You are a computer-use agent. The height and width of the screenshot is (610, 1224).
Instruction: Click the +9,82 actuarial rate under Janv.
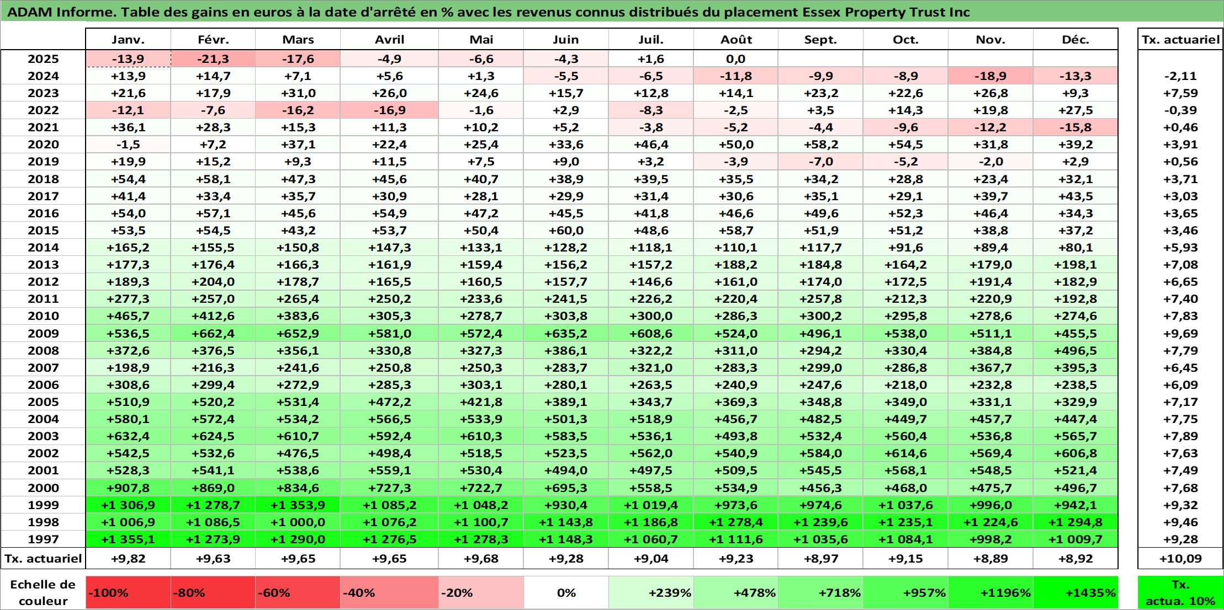click(x=128, y=558)
